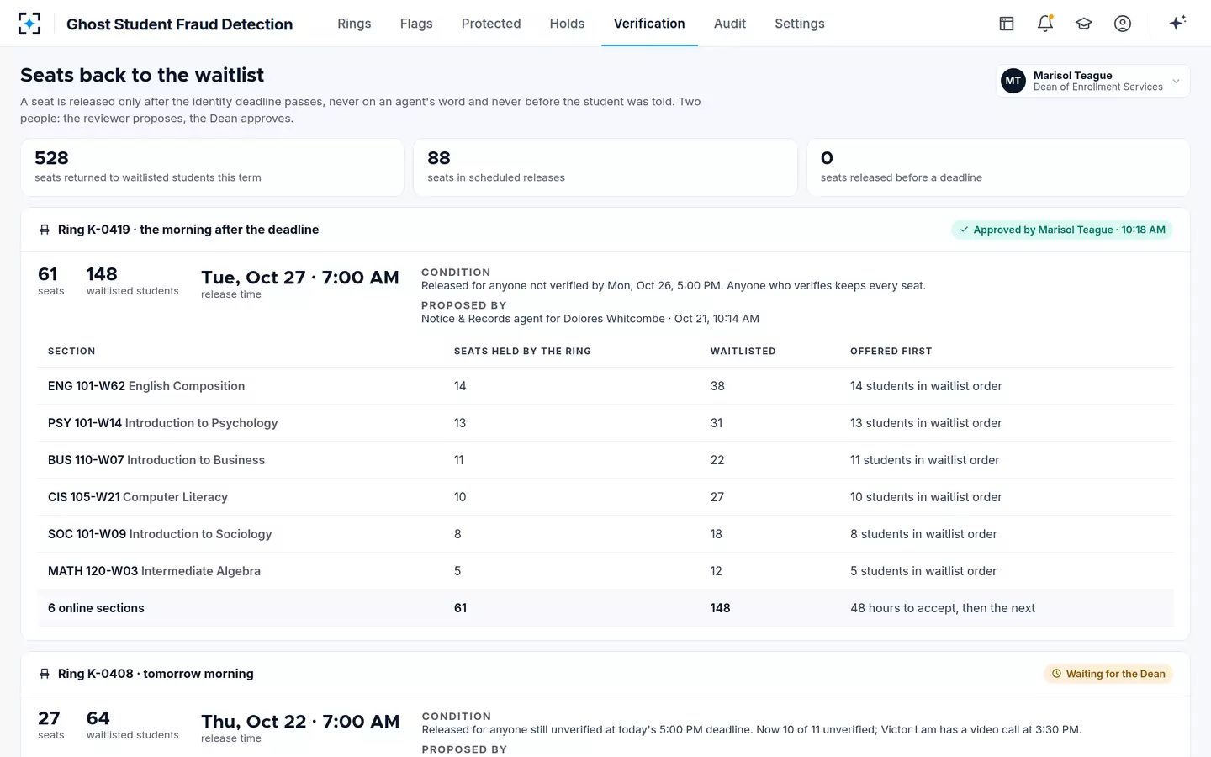Image resolution: width=1211 pixels, height=757 pixels.
Task: Open the table layout icon in header
Action: coord(1007,24)
